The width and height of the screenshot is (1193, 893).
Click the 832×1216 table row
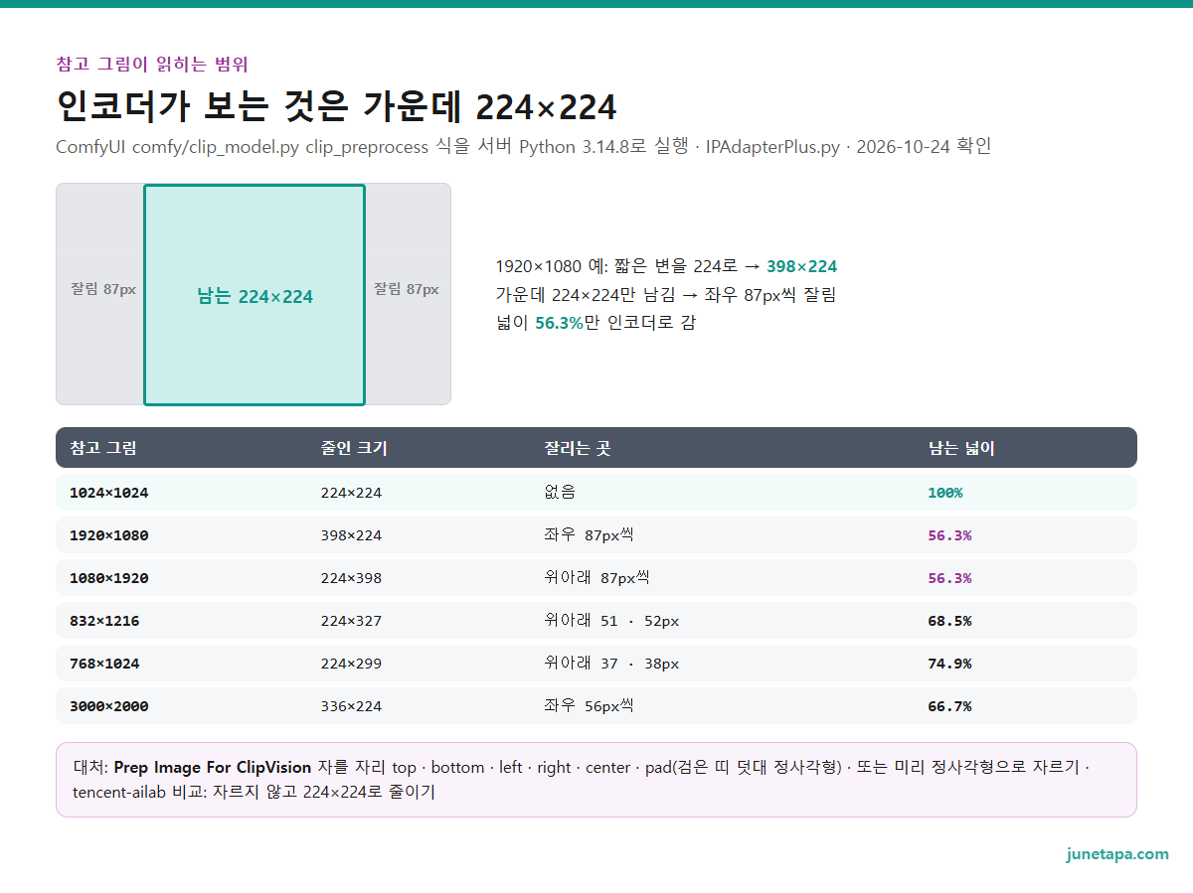pos(596,621)
